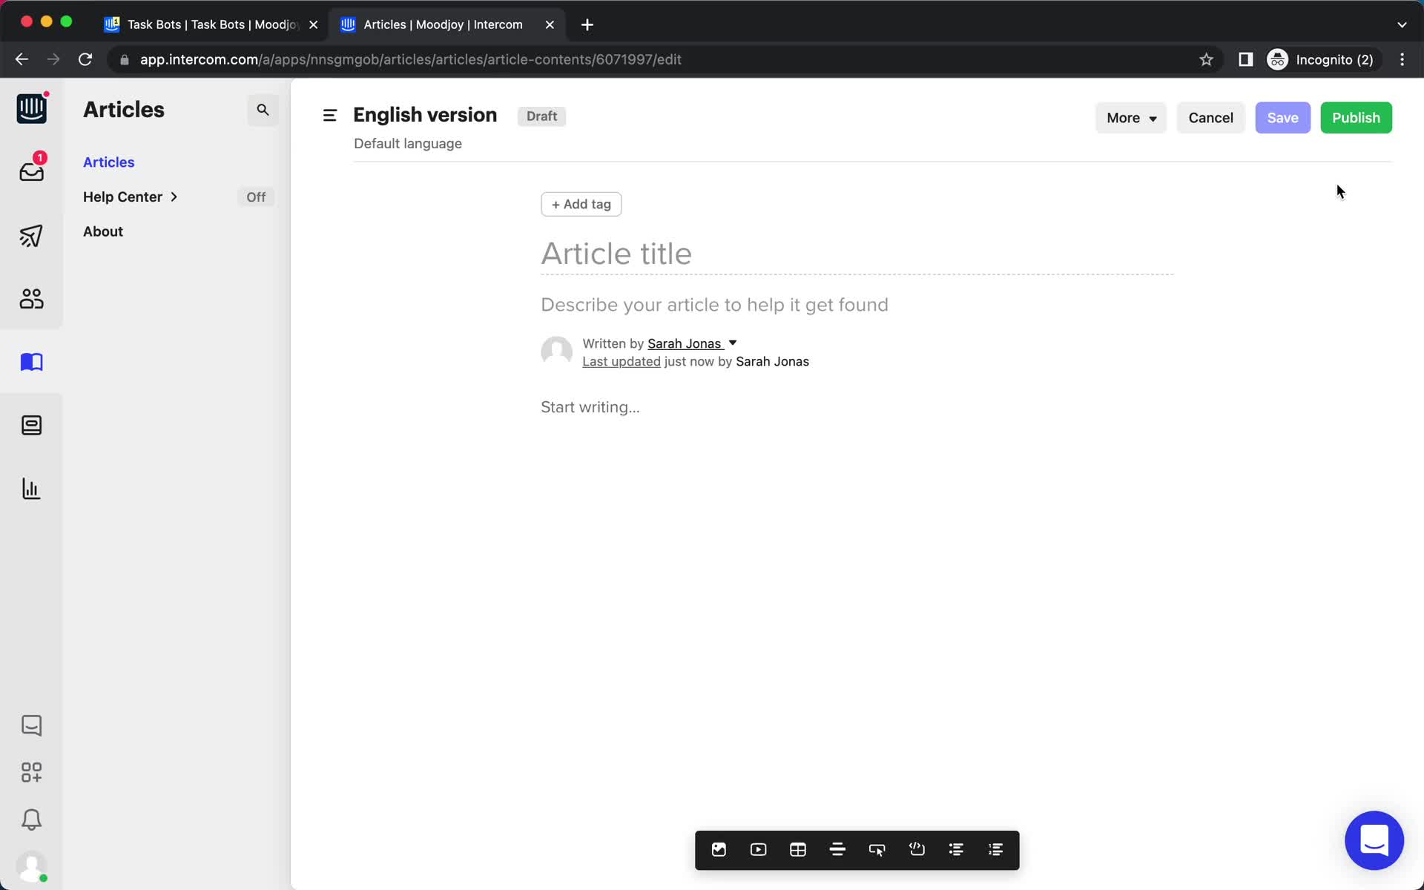The width and height of the screenshot is (1424, 890).
Task: Toggle the Help Center on/off switch
Action: (255, 197)
